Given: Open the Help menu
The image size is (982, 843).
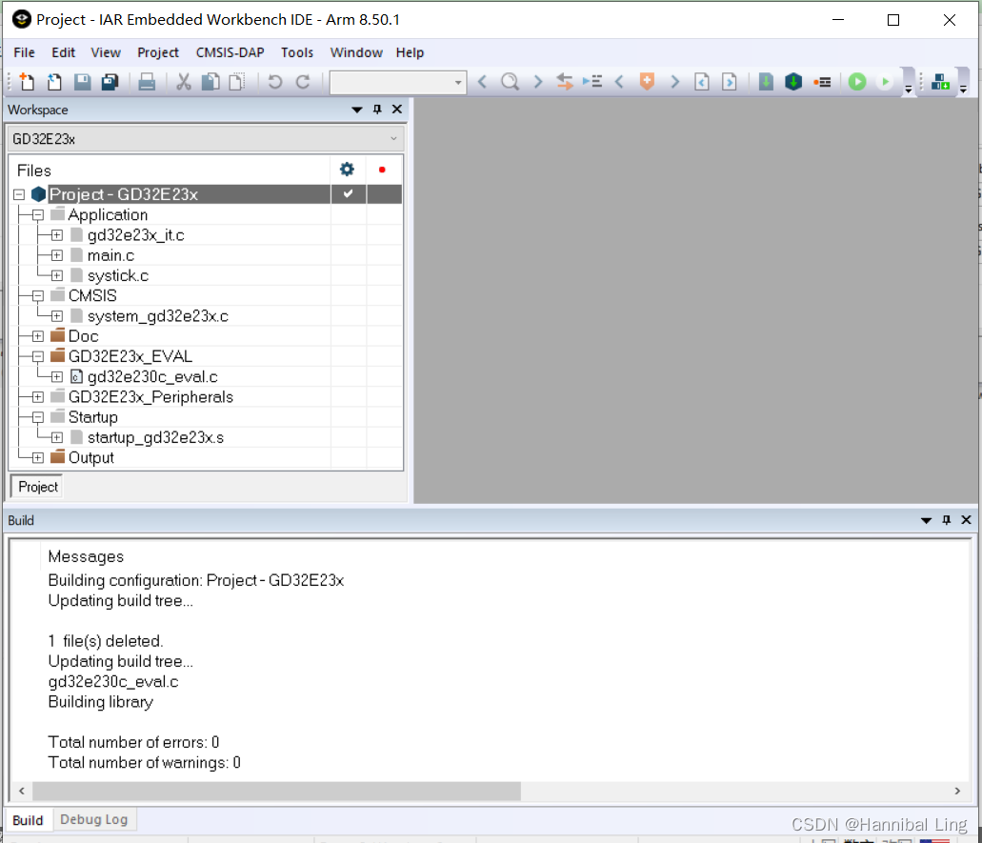Looking at the screenshot, I should tap(410, 52).
